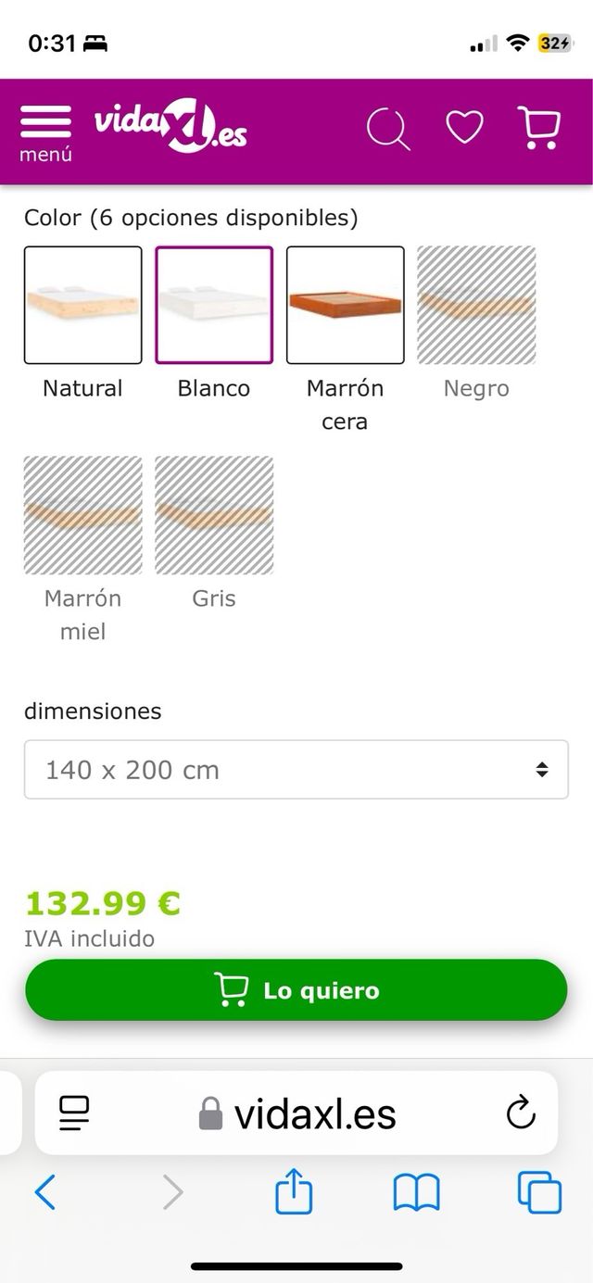
Task: Tap the page reload icon
Action: coord(522,1114)
